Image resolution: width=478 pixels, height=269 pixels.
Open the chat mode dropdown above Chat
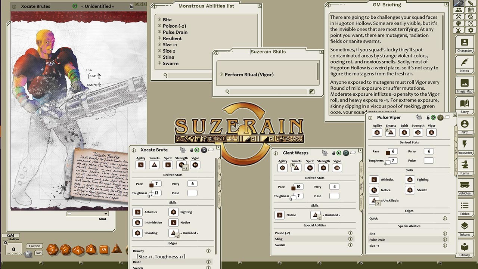point(106,214)
